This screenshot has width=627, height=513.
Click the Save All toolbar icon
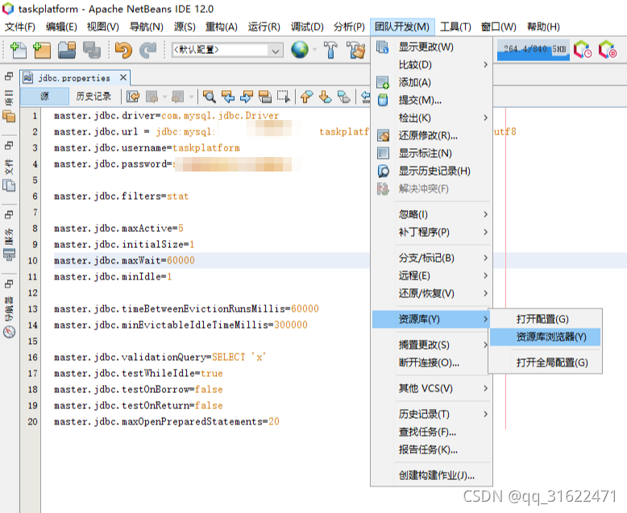click(92, 50)
